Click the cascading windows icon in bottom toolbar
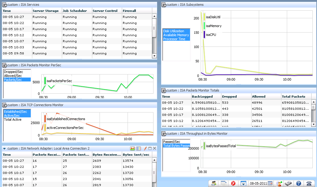The height and width of the screenshot is (187, 317). [x=224, y=183]
